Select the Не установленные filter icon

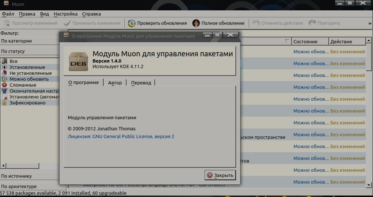point(4,73)
